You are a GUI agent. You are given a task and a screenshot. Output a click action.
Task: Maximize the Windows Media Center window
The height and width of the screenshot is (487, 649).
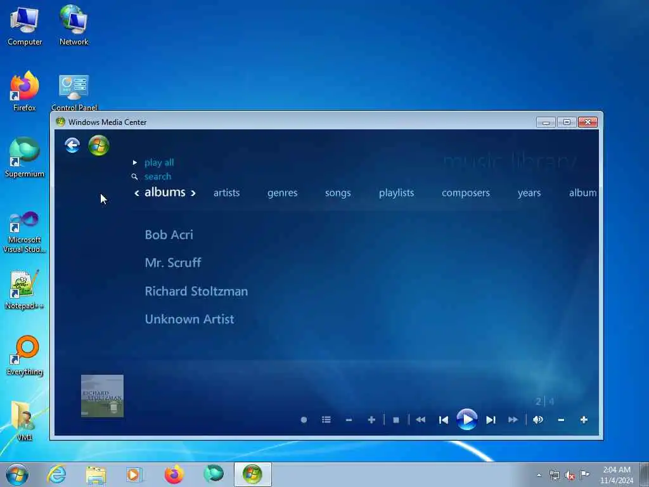click(567, 122)
